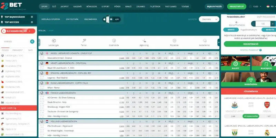Collapse the Top Meccsek section
The image size is (276, 138).
pos(32,22)
